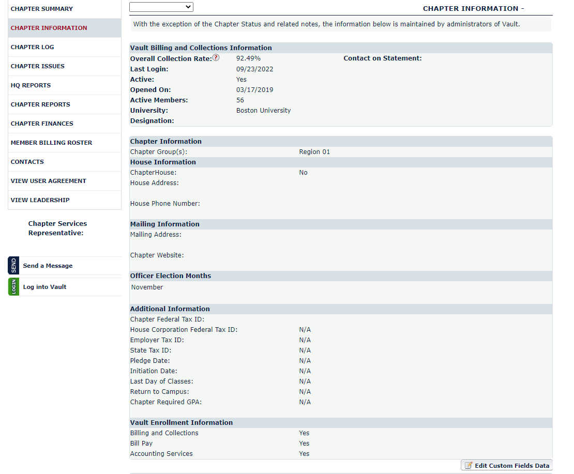The height and width of the screenshot is (474, 574).
Task: Click the Vault Billing and Collections Information header
Action: (x=201, y=48)
